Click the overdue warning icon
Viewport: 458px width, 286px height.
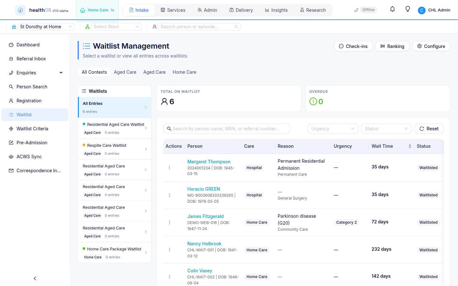313,101
